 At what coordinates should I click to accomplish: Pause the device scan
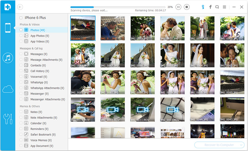point(178,6)
